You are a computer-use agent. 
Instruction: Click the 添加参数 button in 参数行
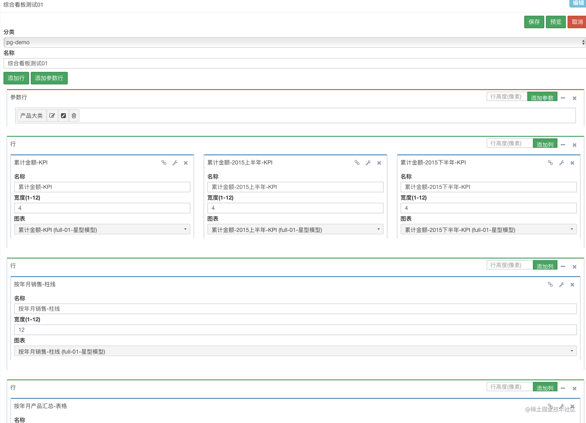(542, 97)
